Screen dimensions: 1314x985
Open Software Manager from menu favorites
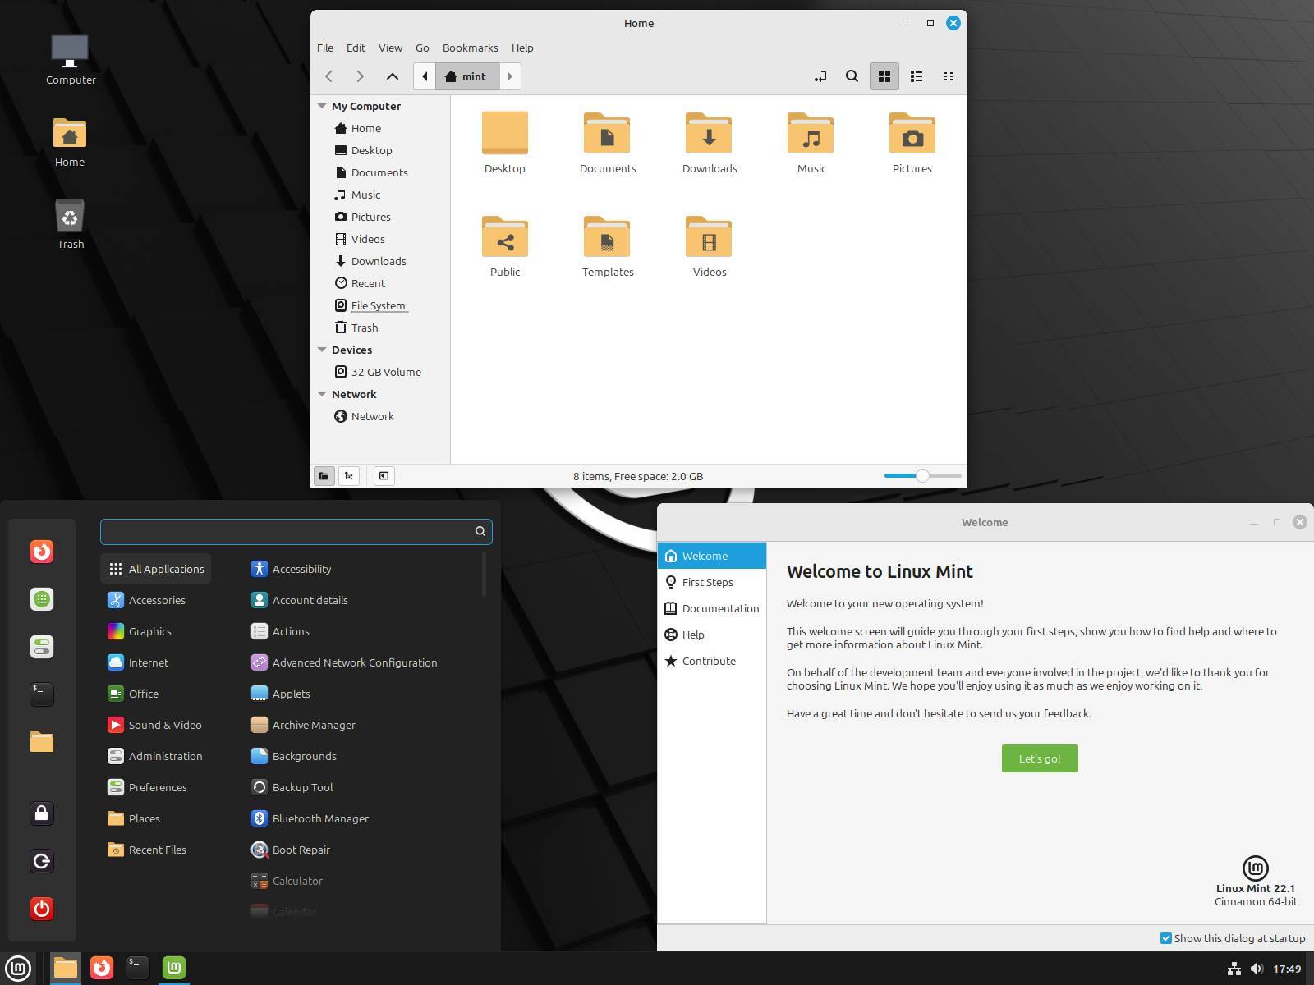coord(42,599)
